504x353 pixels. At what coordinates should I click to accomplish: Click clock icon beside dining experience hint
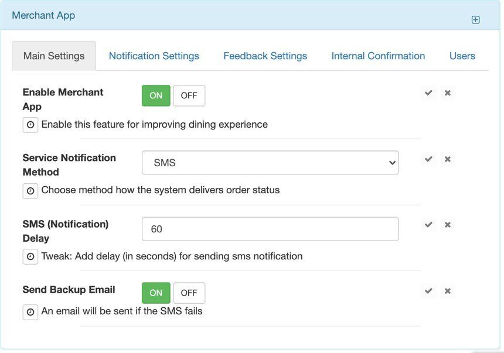[x=30, y=125]
